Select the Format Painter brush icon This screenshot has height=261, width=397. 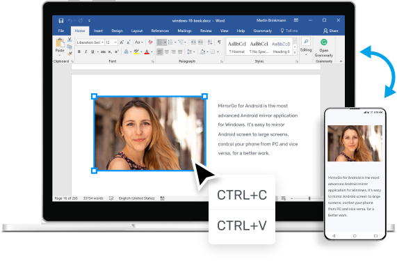[70, 54]
